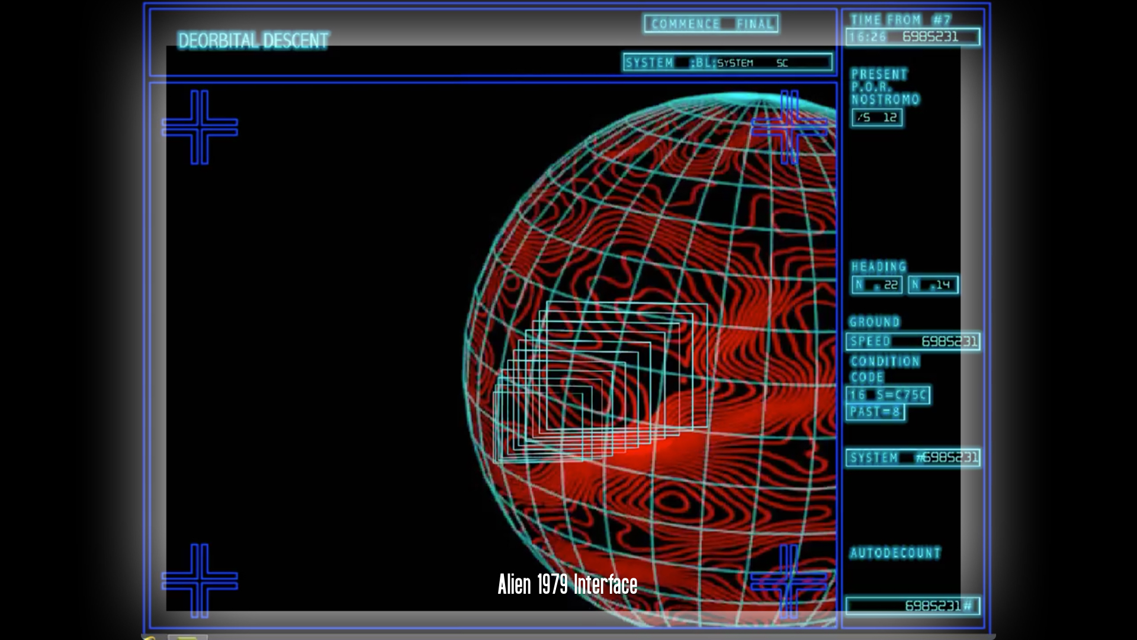Click the condition code 16 S=C75C box
Screen dimensions: 1137x640
[888, 395]
